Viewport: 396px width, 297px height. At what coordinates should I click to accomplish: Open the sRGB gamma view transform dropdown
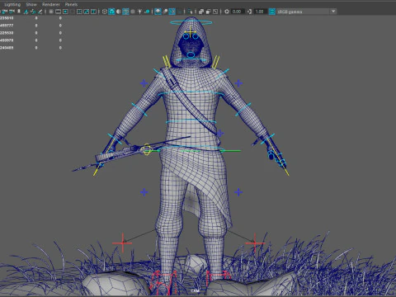(x=306, y=12)
